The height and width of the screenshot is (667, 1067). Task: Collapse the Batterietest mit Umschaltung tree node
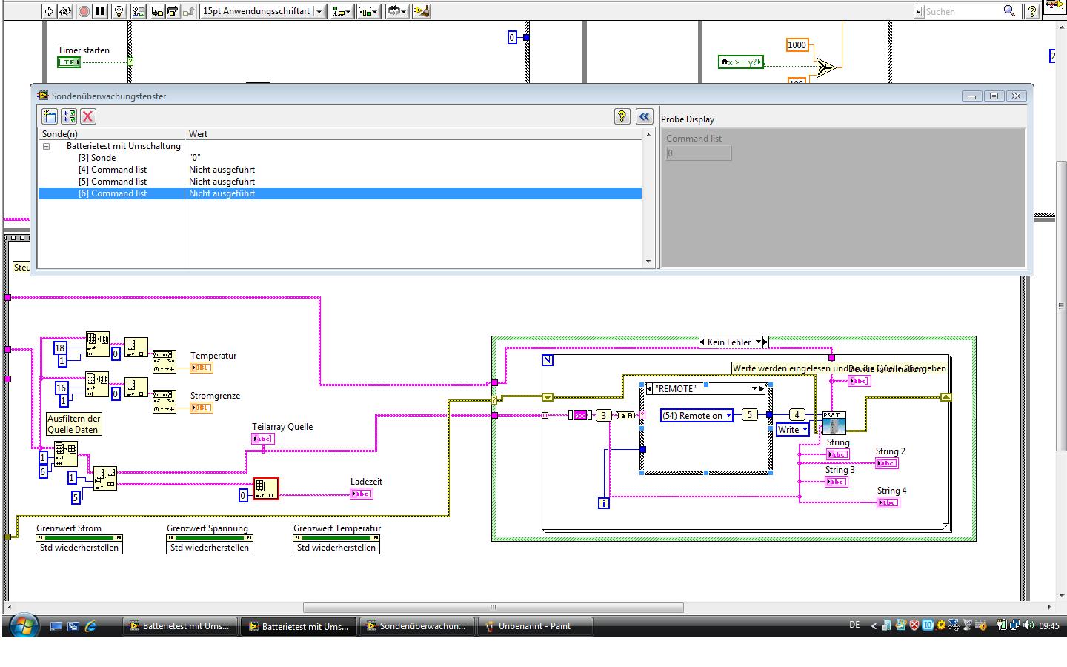46,146
